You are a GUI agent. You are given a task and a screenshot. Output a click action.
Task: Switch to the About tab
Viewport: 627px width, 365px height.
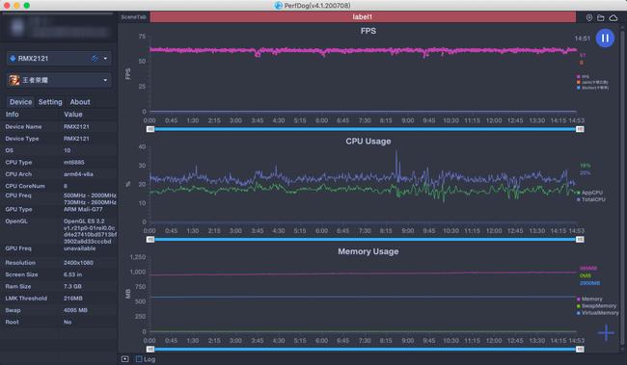pos(80,102)
